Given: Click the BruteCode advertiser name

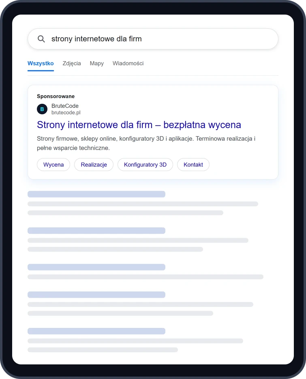Looking at the screenshot, I should pyautogui.click(x=65, y=106).
